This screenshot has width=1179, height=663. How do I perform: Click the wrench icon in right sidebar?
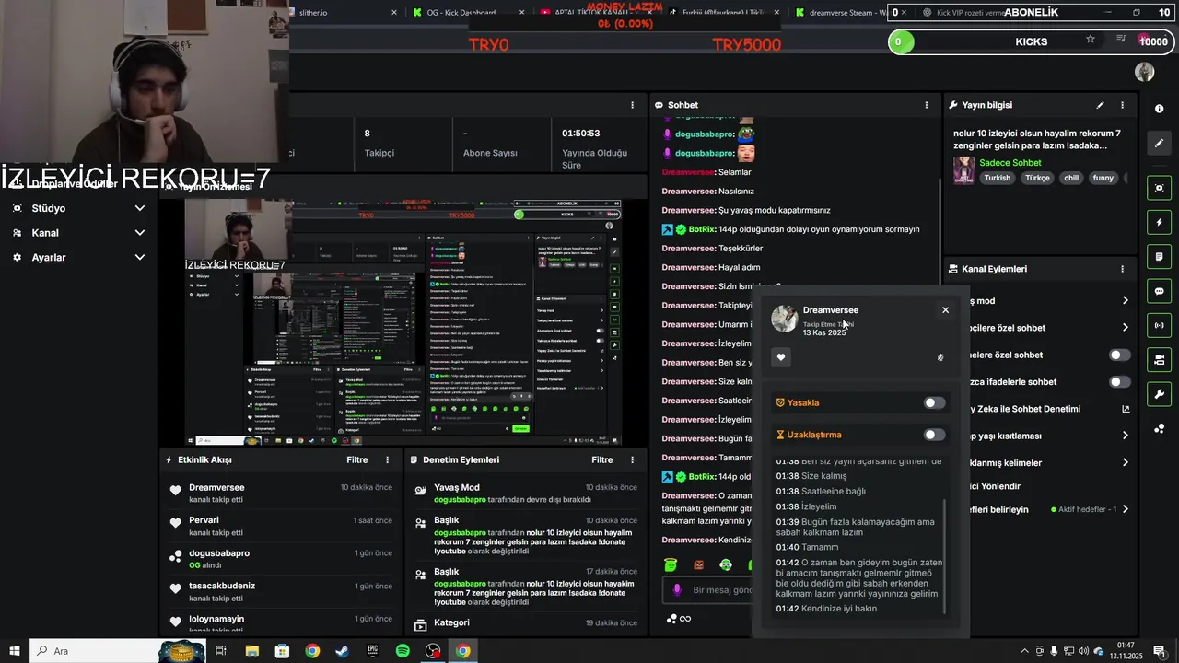pyautogui.click(x=1159, y=394)
